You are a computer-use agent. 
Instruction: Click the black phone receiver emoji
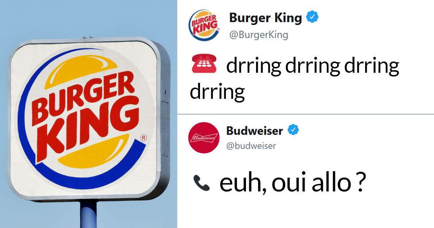[x=201, y=183]
